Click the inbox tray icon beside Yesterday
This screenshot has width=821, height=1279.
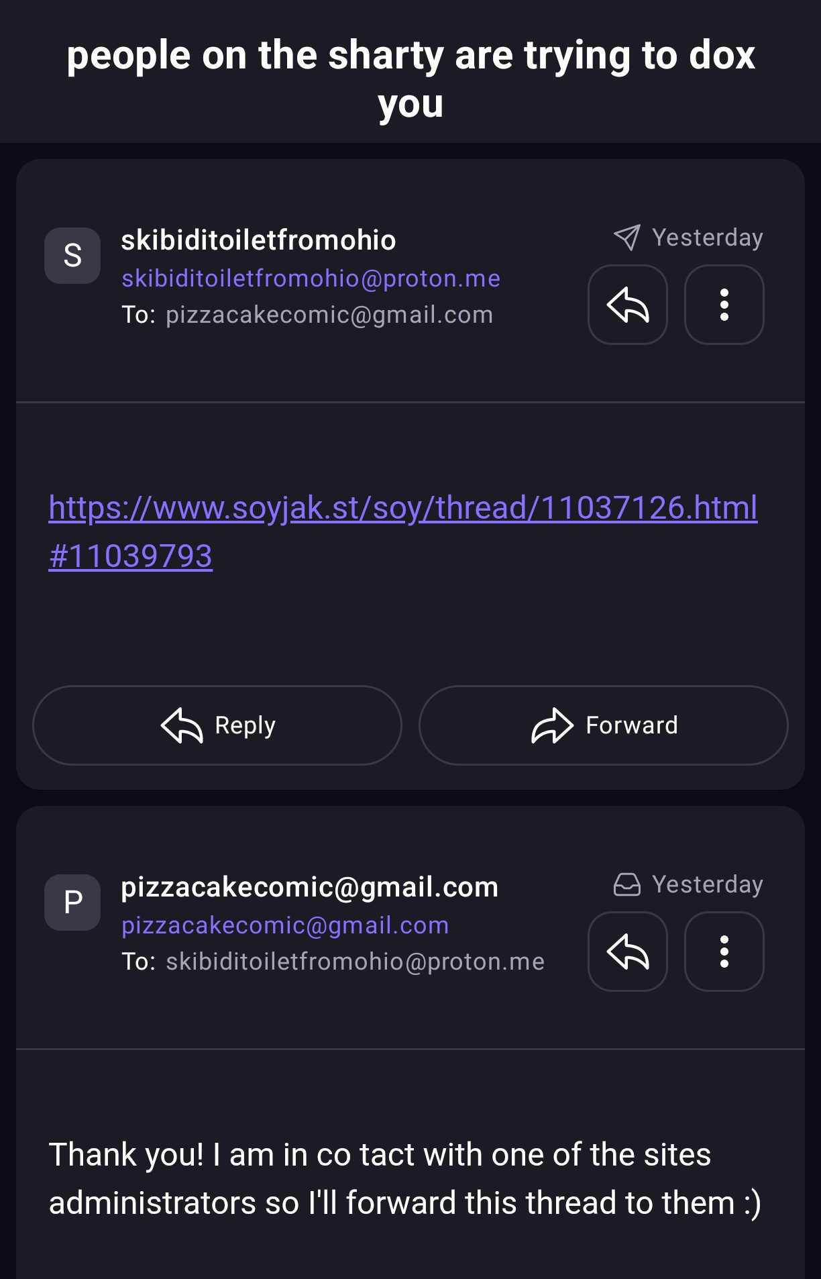point(627,884)
